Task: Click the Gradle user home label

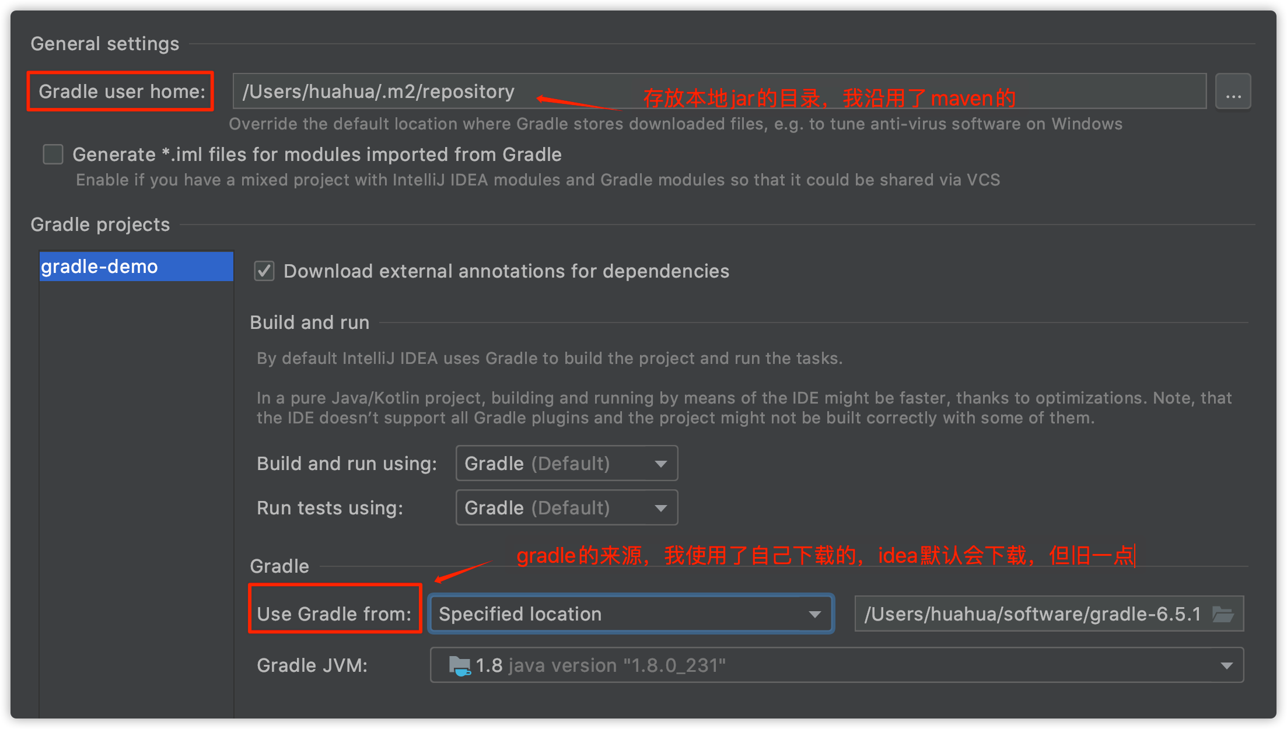Action: (x=121, y=92)
